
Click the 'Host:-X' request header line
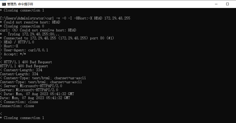9,46
